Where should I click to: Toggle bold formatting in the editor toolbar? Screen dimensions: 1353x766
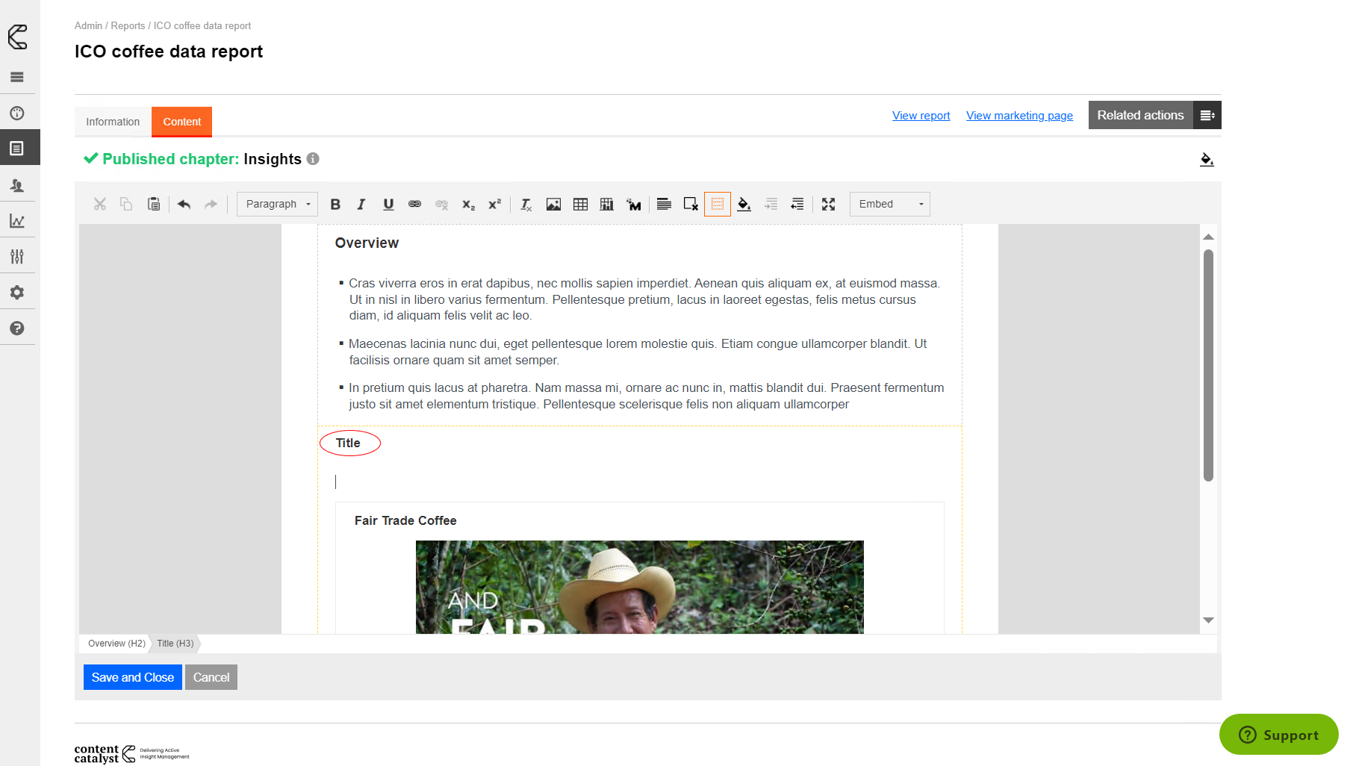tap(335, 205)
